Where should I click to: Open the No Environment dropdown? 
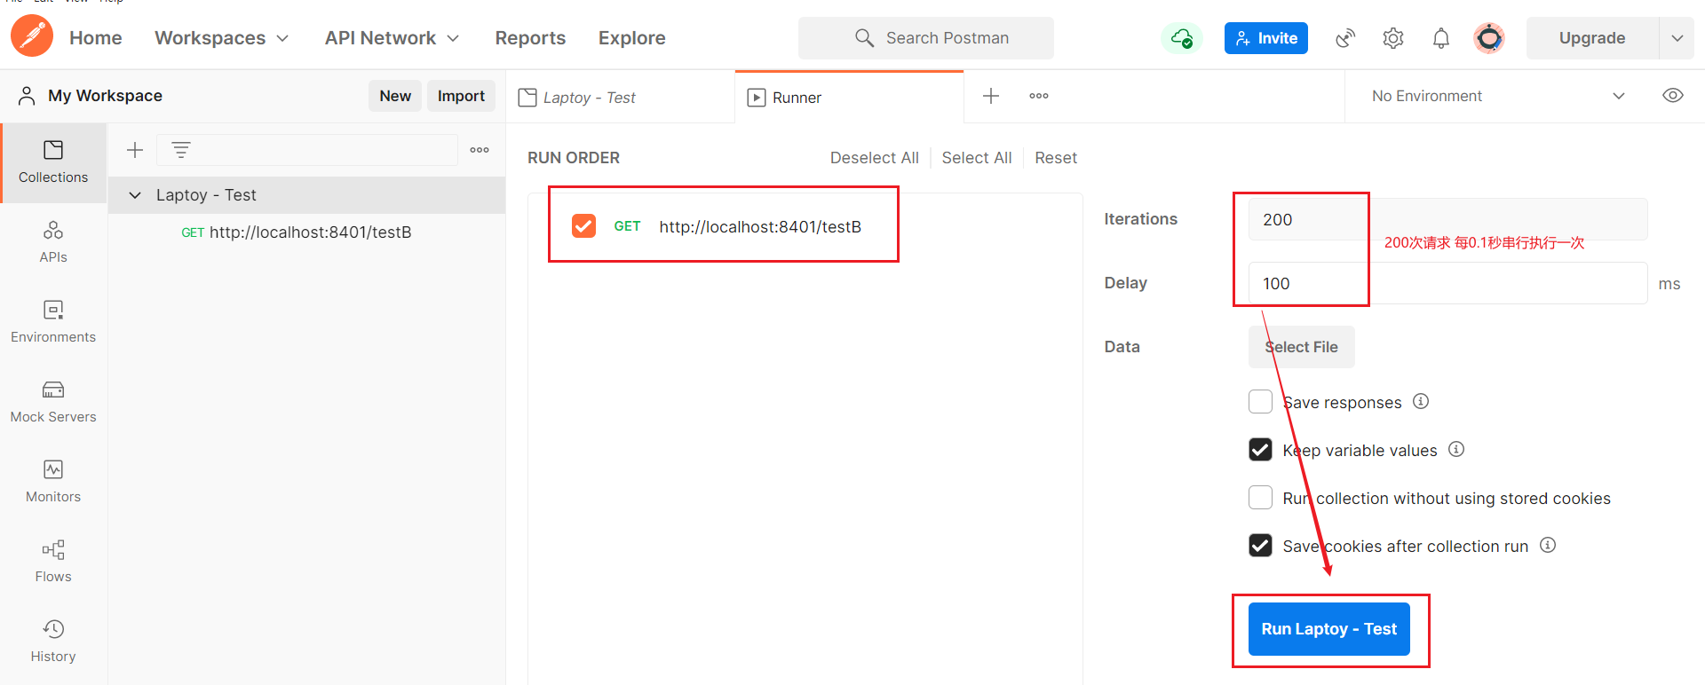pos(1499,96)
